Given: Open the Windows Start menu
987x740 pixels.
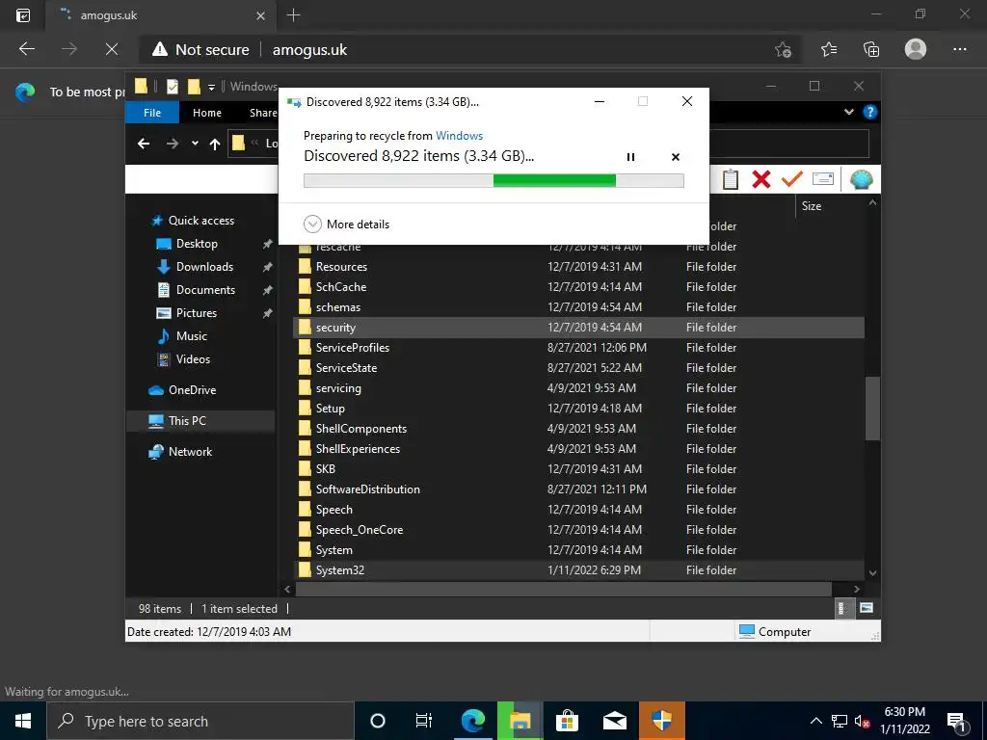Looking at the screenshot, I should tap(23, 721).
